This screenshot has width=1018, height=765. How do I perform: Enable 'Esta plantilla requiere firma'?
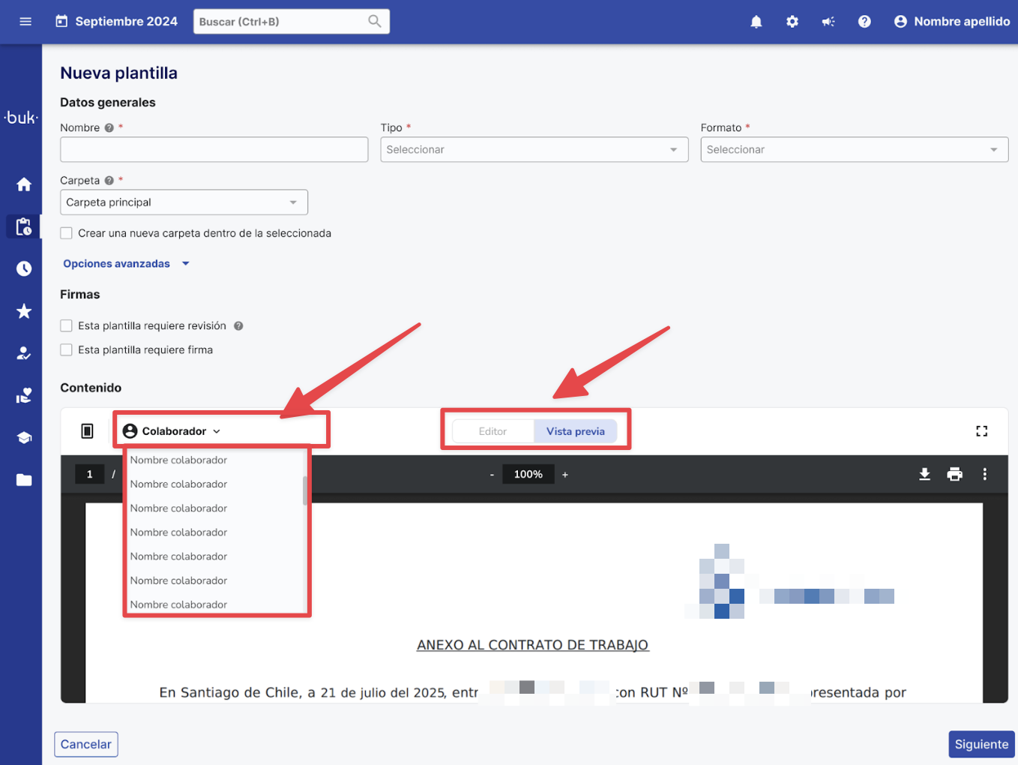pyautogui.click(x=67, y=349)
